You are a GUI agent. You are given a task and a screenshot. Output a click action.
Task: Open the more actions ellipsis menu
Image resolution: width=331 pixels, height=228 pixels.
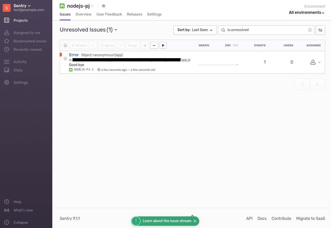click(154, 45)
